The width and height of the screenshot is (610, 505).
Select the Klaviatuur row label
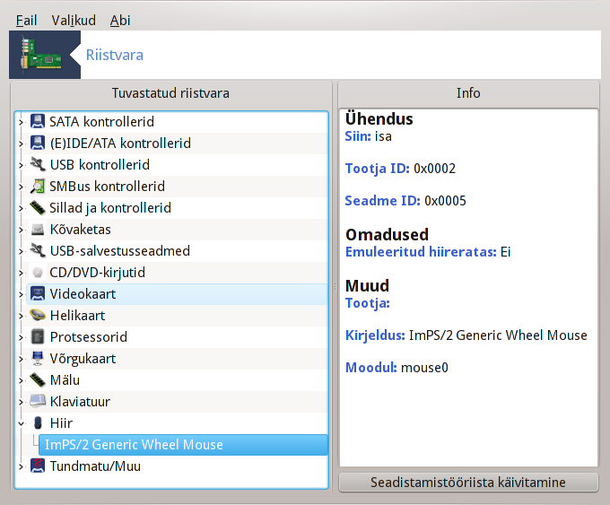[x=80, y=401]
